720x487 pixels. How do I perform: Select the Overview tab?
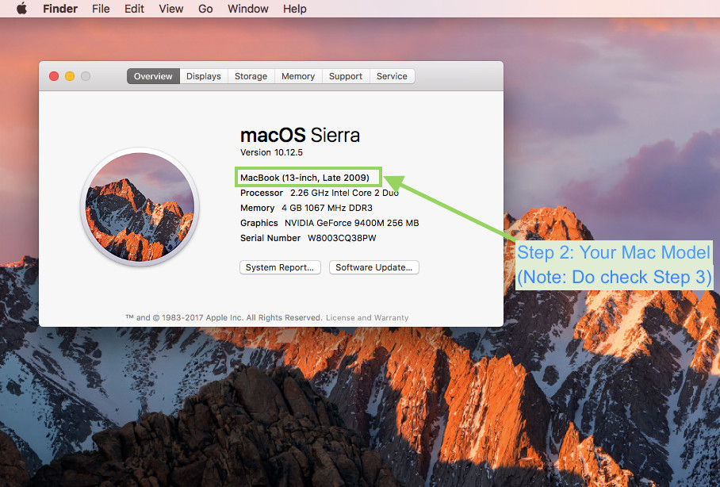[153, 76]
